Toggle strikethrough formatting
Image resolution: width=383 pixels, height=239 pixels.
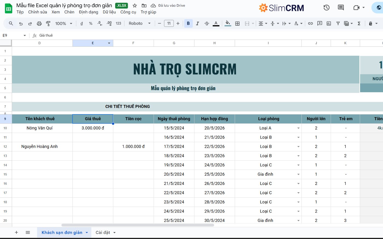pos(207,23)
